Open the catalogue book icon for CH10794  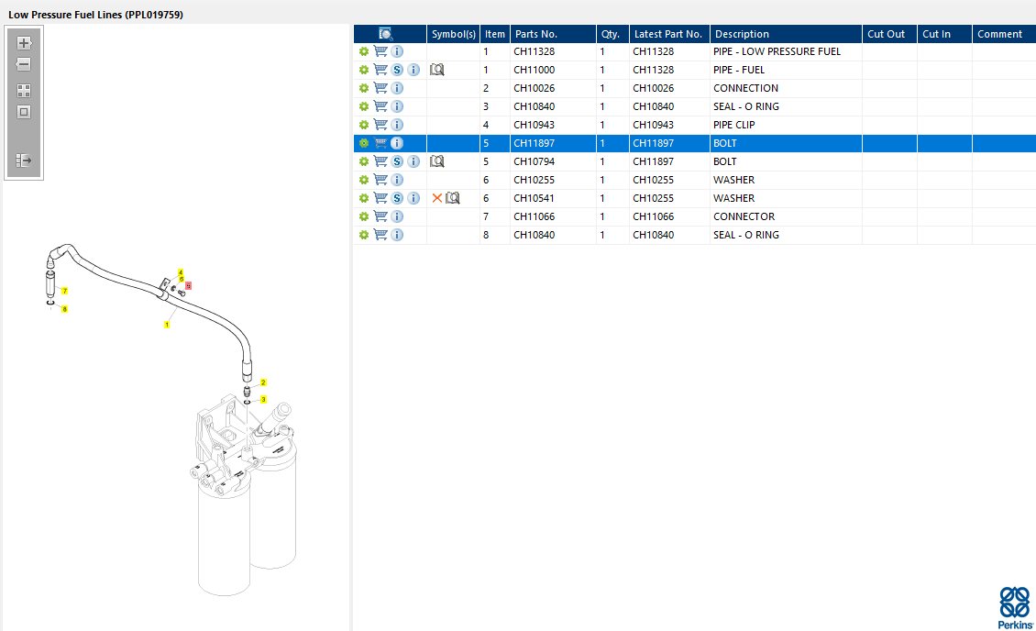coord(437,161)
